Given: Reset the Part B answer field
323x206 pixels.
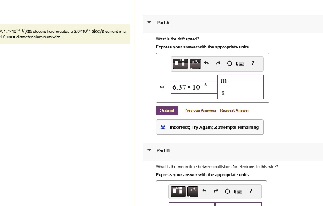Looking at the screenshot, I should click(x=228, y=191).
